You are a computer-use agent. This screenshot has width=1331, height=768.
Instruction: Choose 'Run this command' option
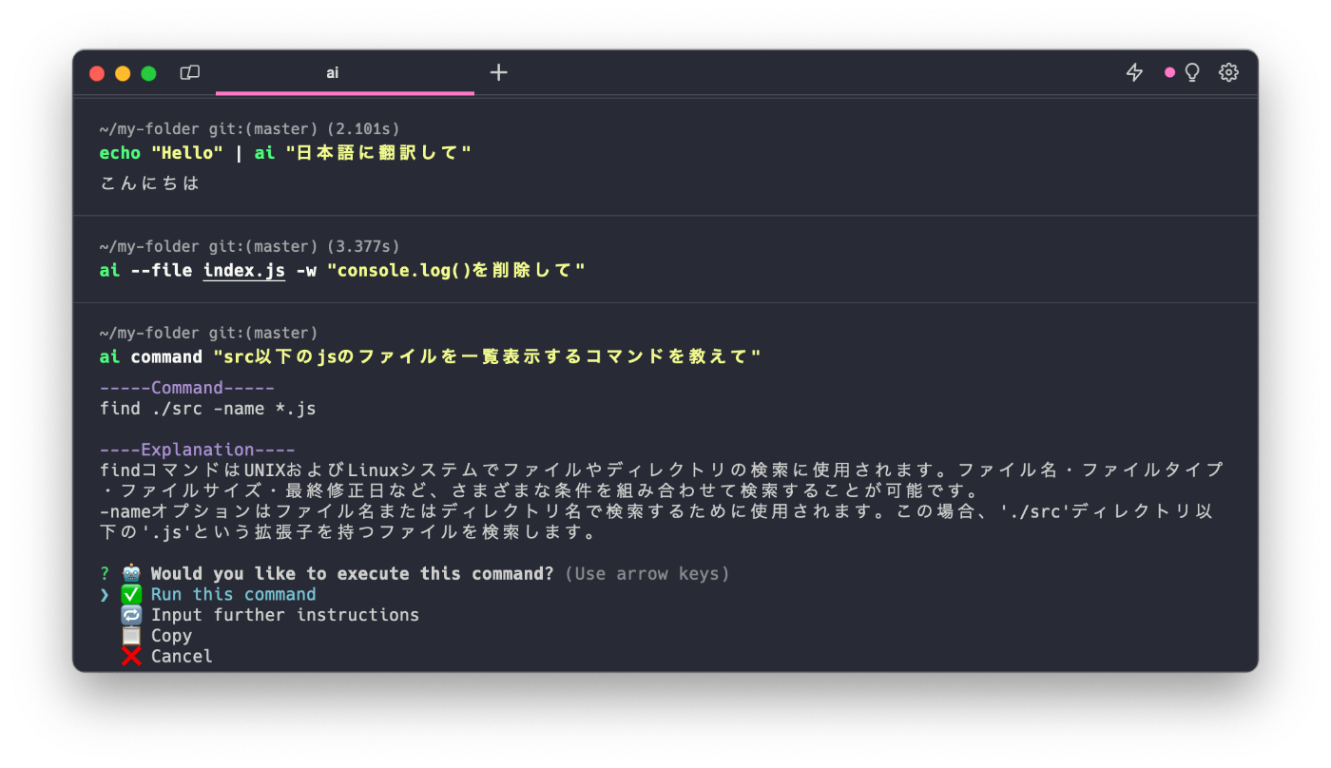click(x=233, y=595)
